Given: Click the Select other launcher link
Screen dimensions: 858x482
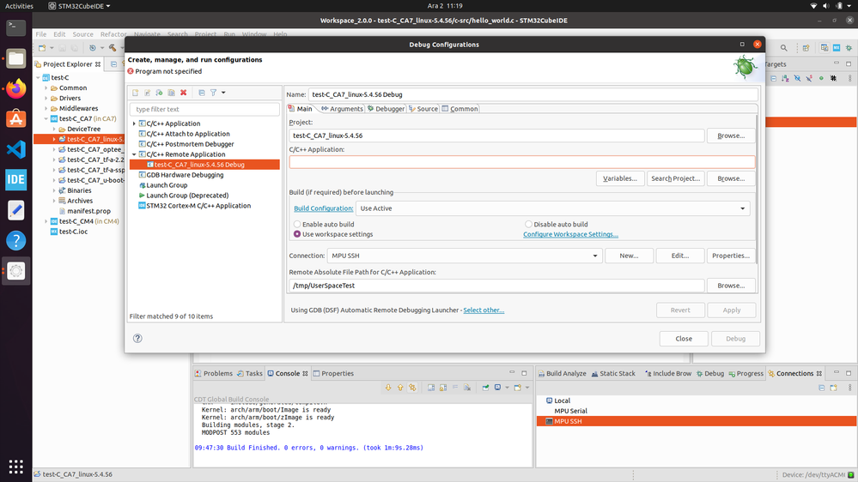Looking at the screenshot, I should point(484,310).
